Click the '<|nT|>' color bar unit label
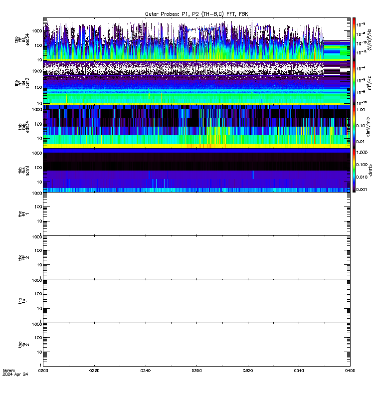The image size is (374, 399). 371,170
